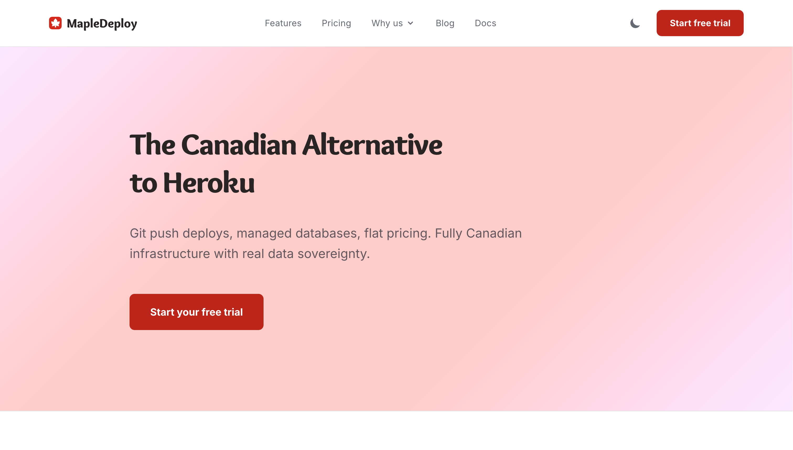Click the white section below the hero
The height and width of the screenshot is (450, 793).
click(396, 431)
